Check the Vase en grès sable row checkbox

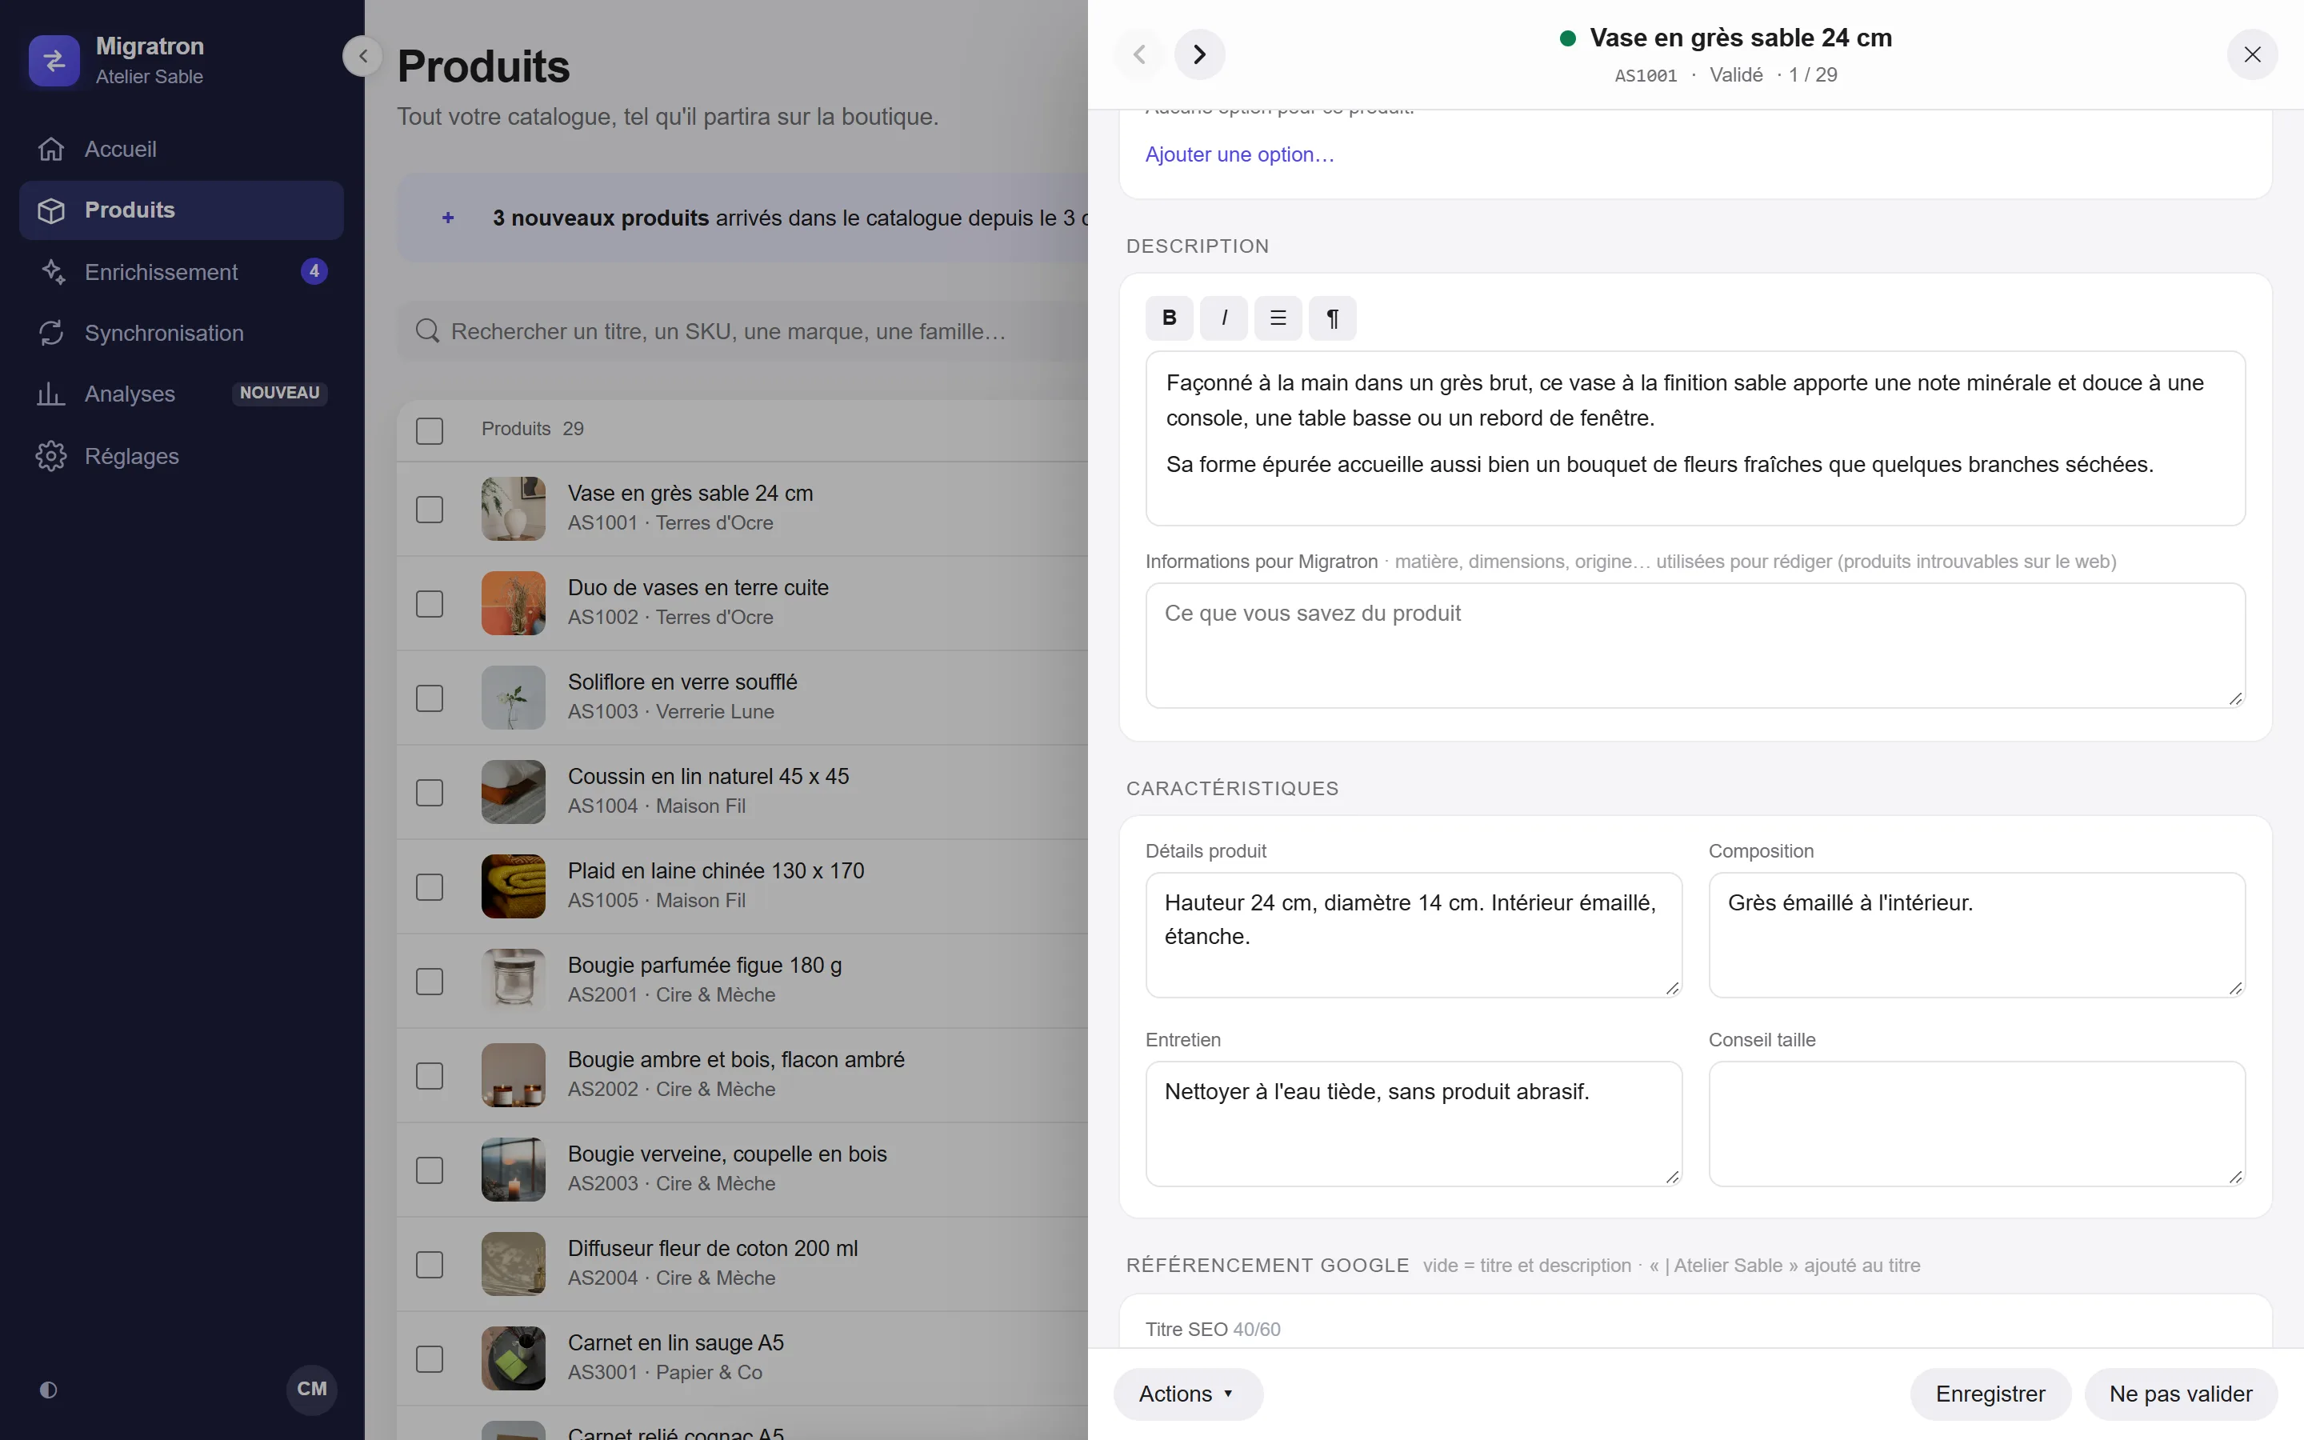coord(430,510)
